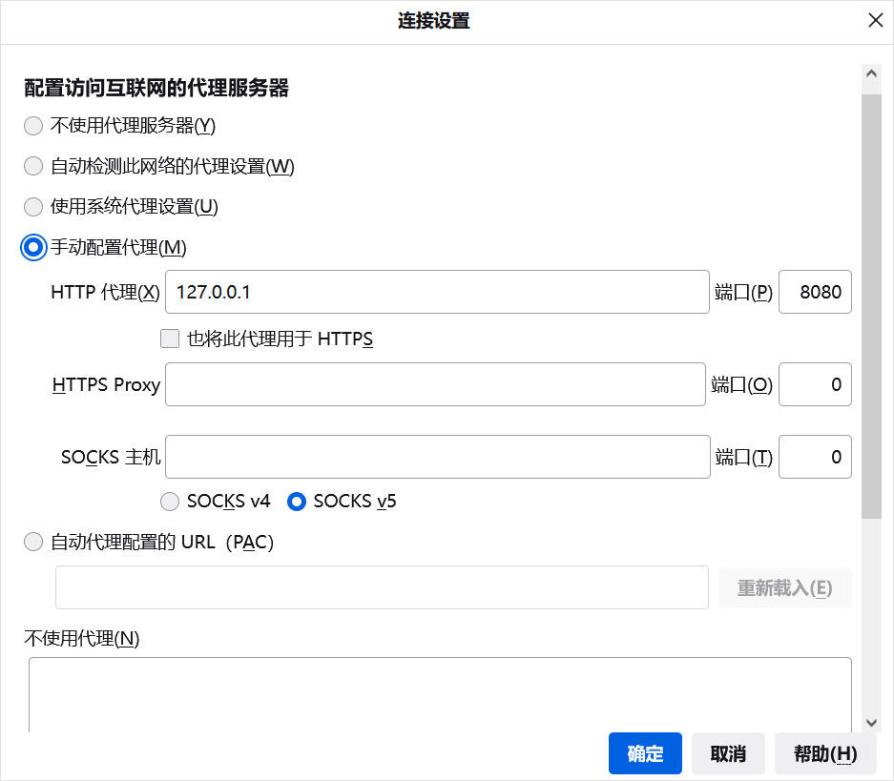Click the SOCKS 主机 address field
Viewport: 894px width, 781px height.
[x=437, y=457]
